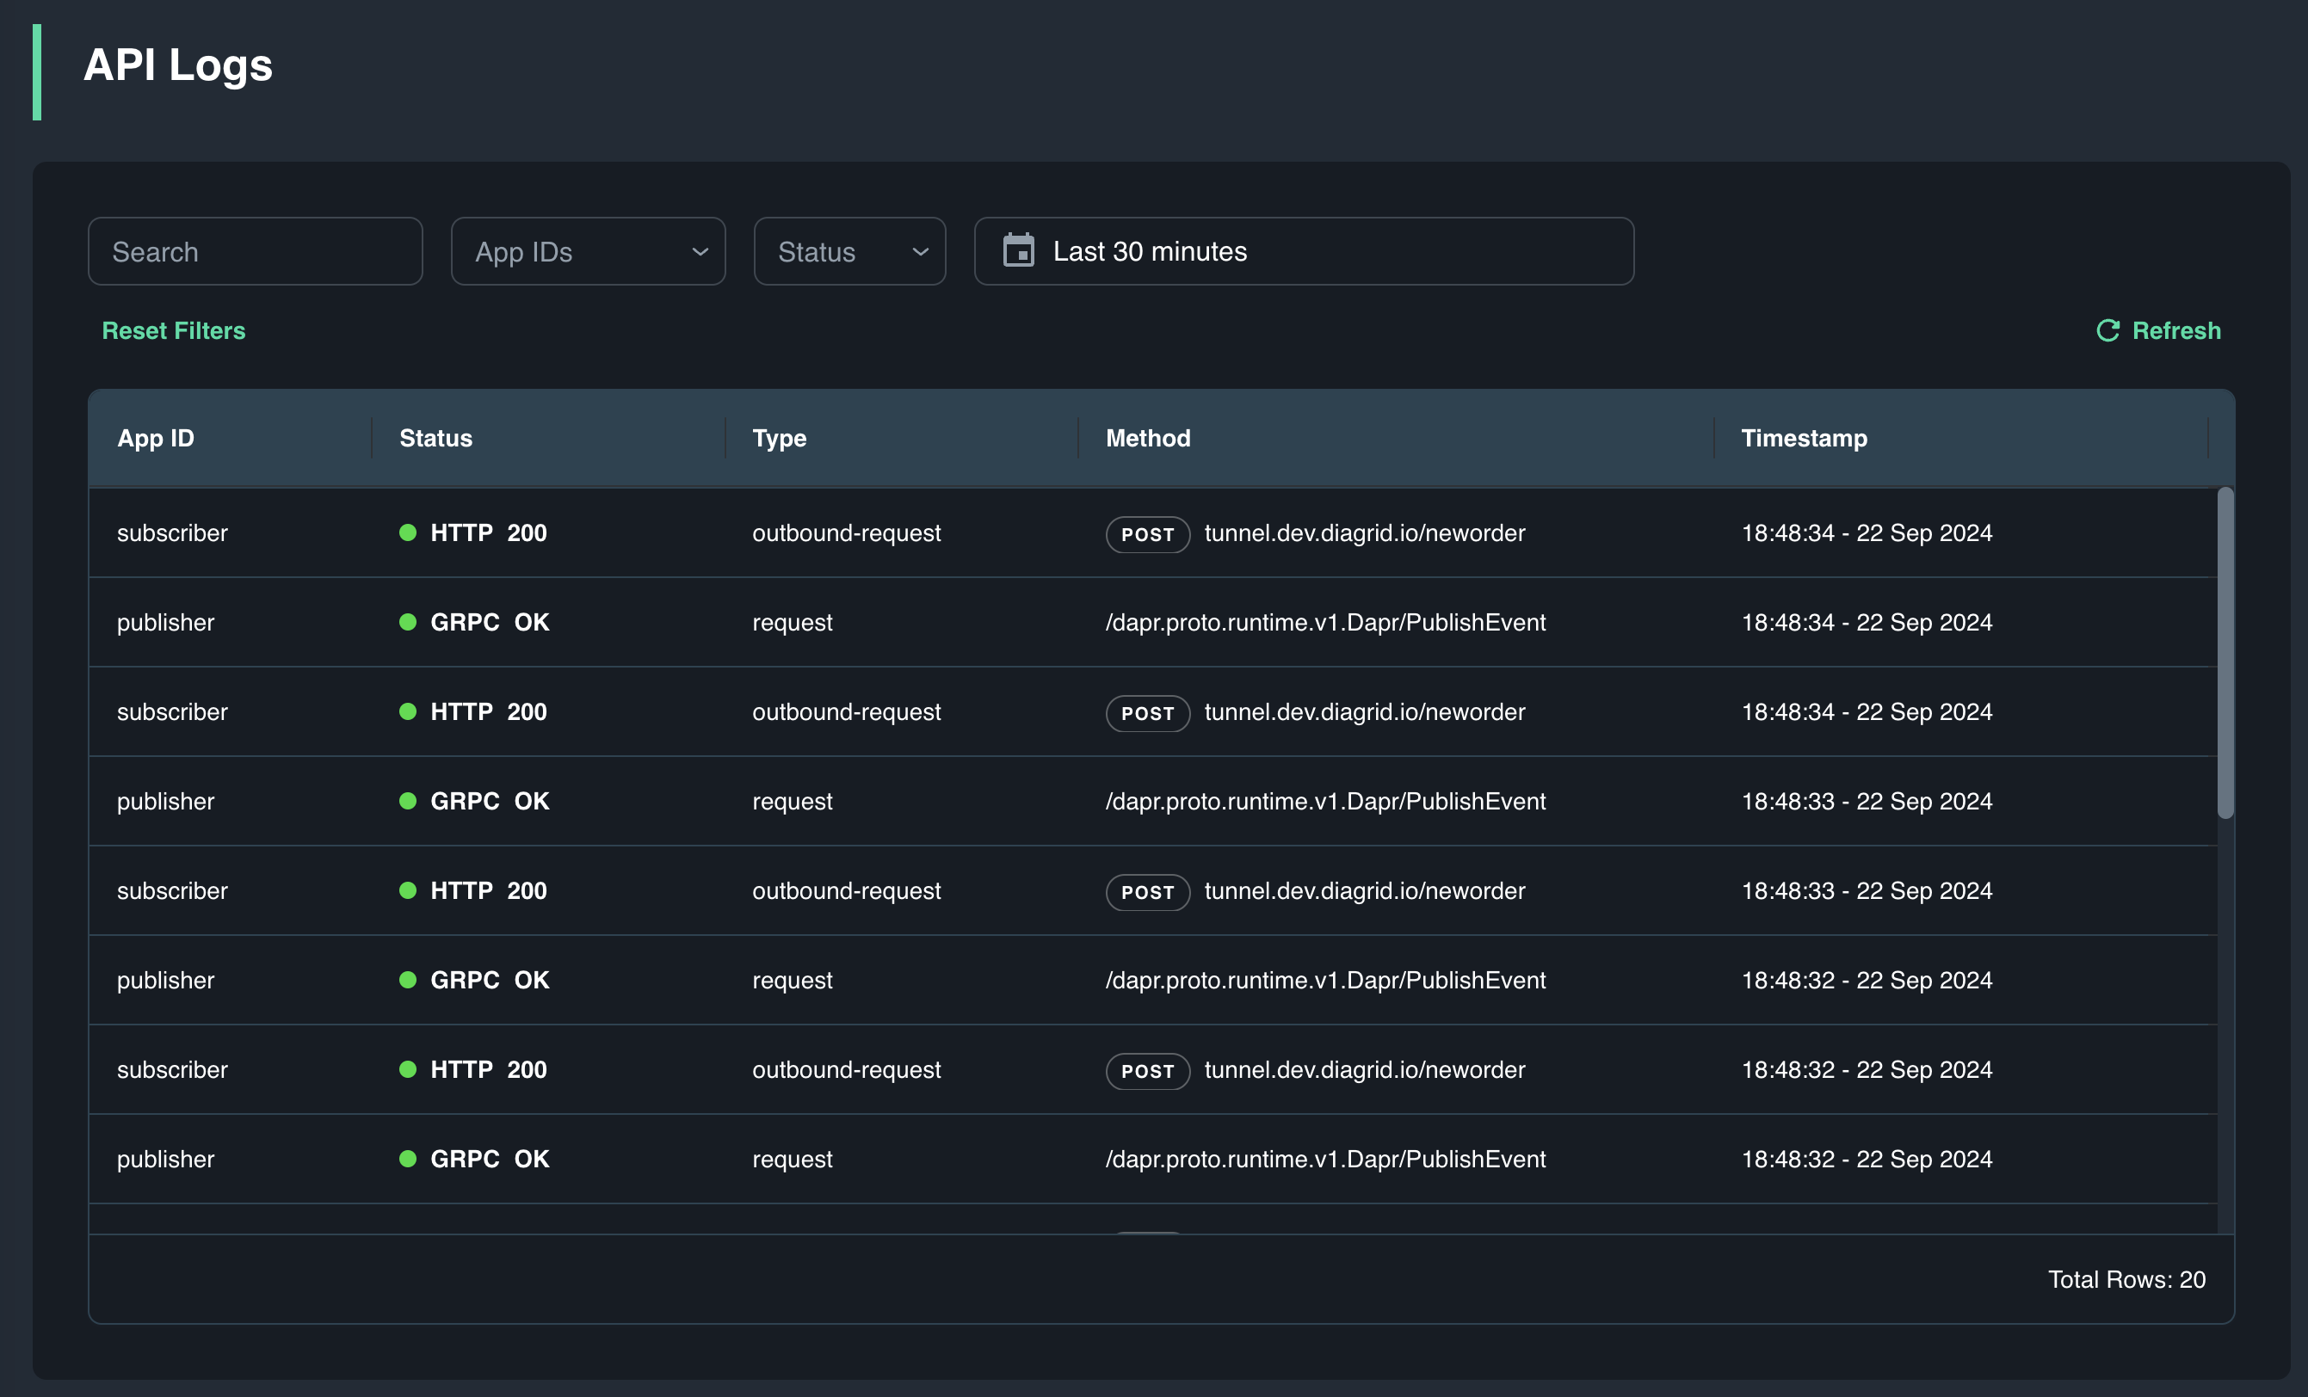Image resolution: width=2308 pixels, height=1397 pixels.
Task: Click the Refresh button
Action: pos(2157,330)
